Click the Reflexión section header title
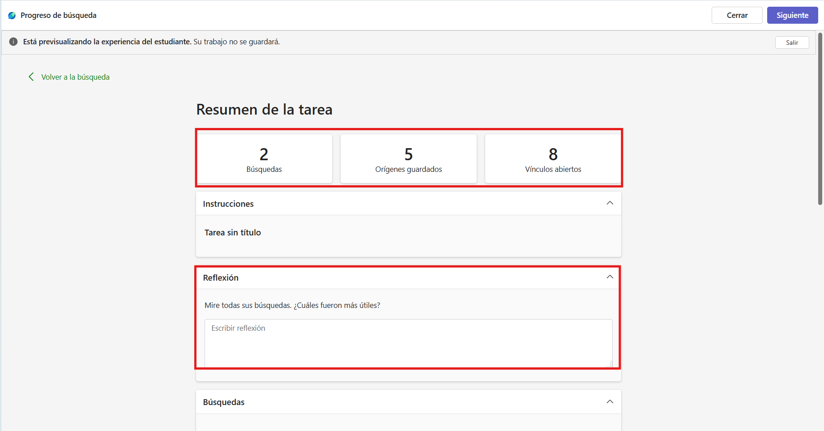Viewport: 824px width, 431px height. [x=221, y=277]
